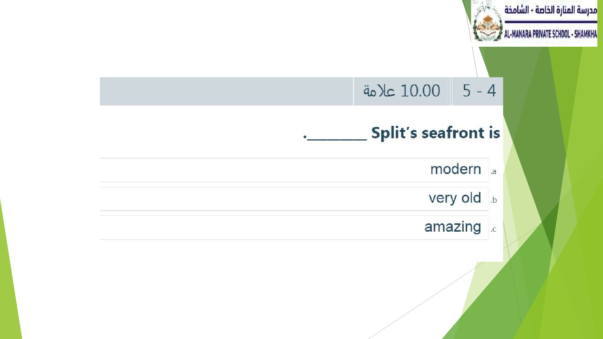Click the option letter "a" label
603x339 pixels.
pos(494,172)
